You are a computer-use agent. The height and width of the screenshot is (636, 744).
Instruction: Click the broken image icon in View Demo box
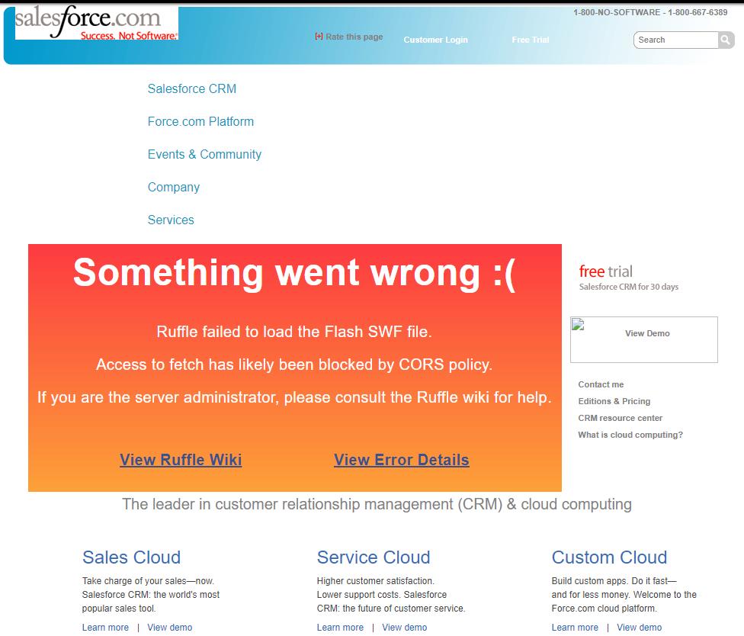578,325
